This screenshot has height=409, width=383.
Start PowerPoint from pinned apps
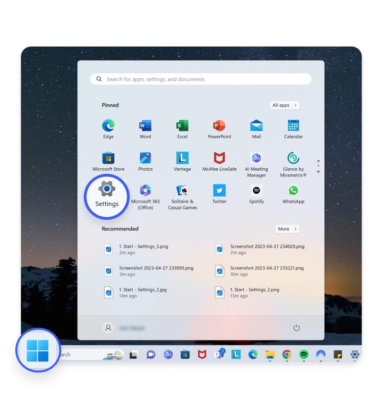pos(220,129)
